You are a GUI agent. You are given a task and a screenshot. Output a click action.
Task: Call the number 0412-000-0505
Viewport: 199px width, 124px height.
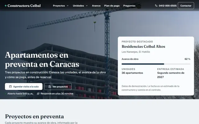[x=168, y=6]
